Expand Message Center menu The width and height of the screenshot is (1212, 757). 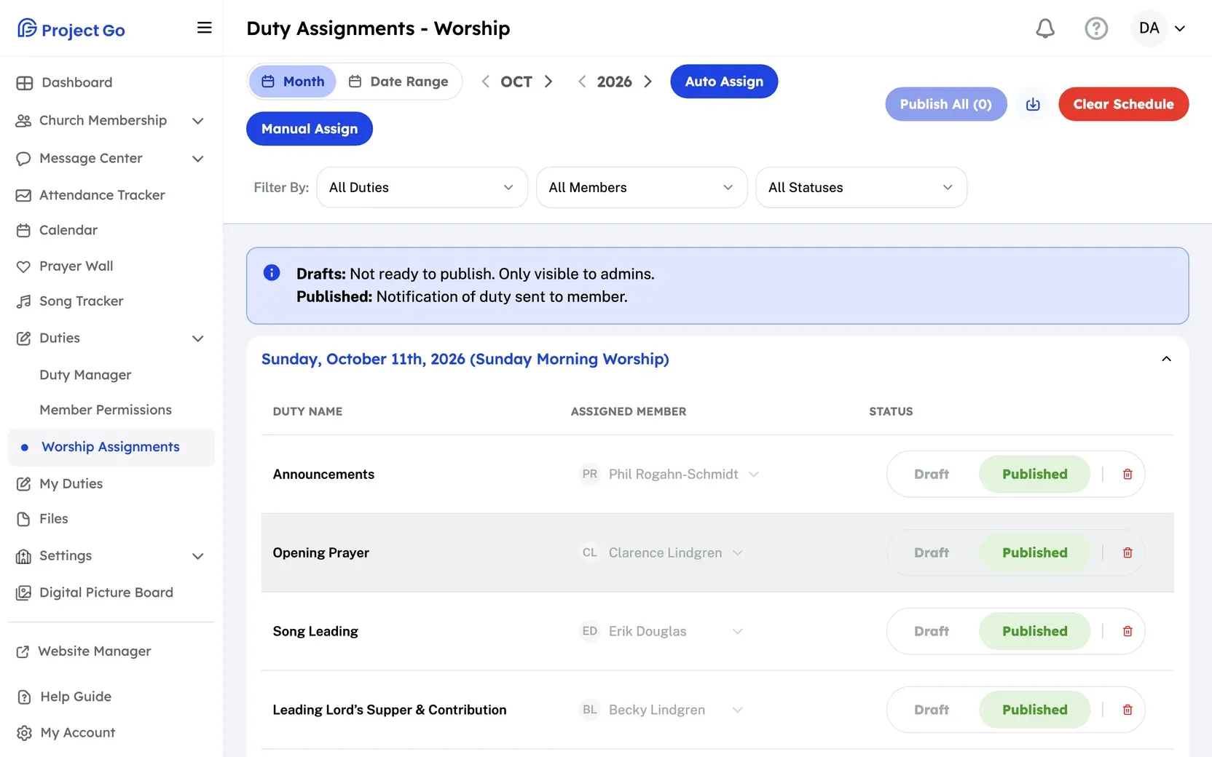click(x=197, y=159)
